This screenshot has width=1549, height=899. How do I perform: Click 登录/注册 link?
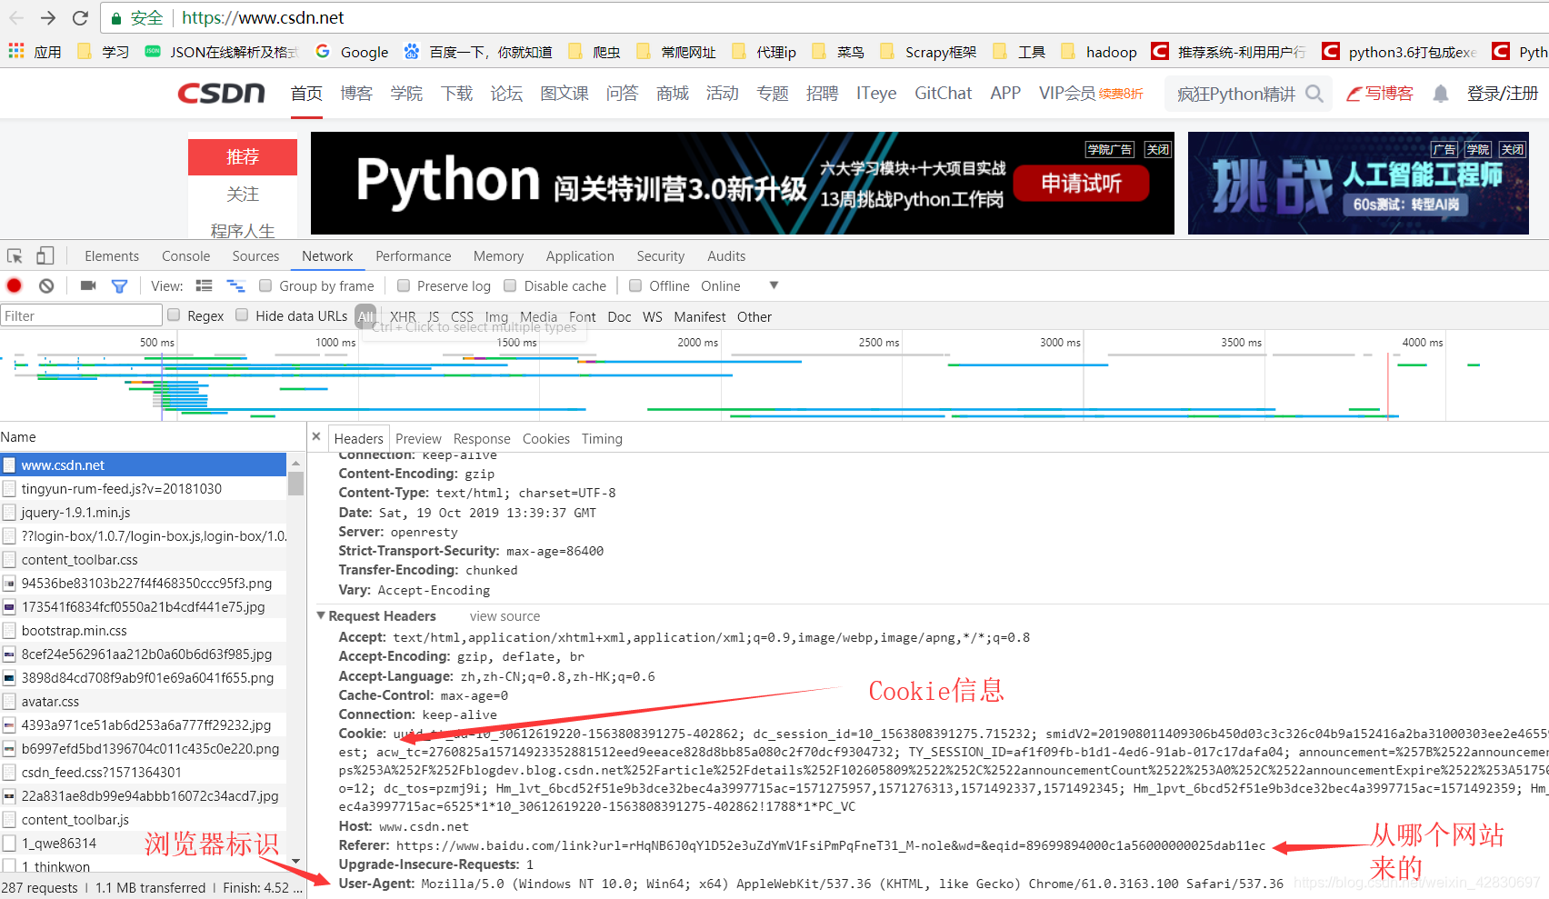click(x=1503, y=93)
